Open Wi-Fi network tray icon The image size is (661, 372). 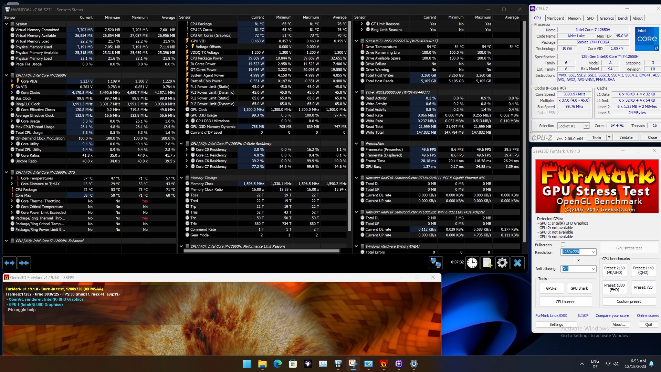608,364
